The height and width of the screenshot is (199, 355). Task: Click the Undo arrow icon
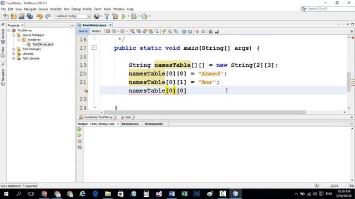pyautogui.click(x=40, y=16)
